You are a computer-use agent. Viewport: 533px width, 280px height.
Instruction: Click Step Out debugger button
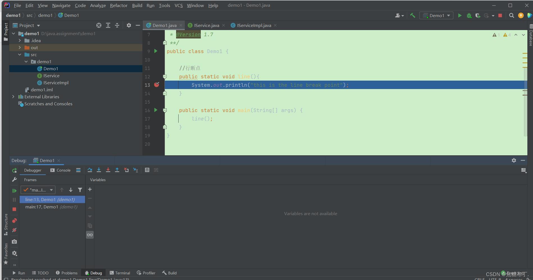[x=117, y=170]
